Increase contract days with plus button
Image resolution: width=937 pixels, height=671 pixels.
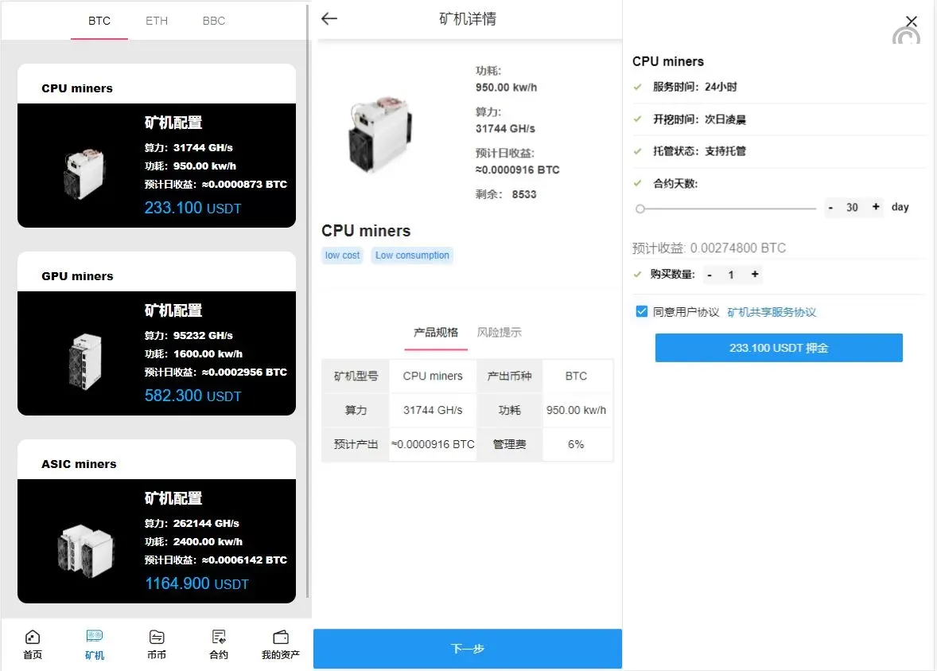(x=876, y=207)
